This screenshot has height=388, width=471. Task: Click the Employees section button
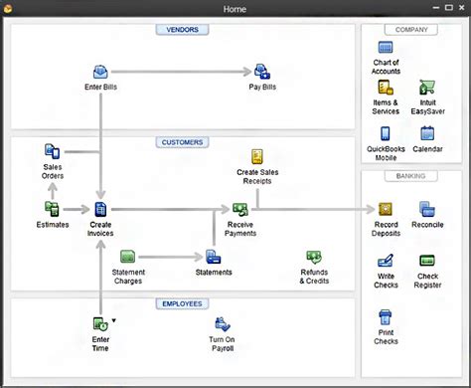click(x=182, y=303)
